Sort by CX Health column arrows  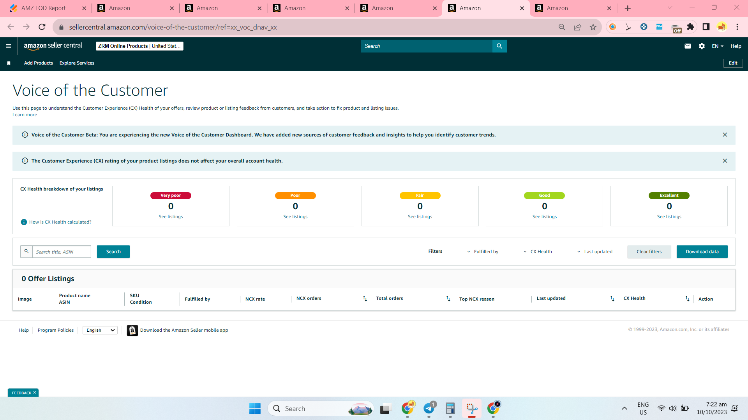click(x=687, y=299)
